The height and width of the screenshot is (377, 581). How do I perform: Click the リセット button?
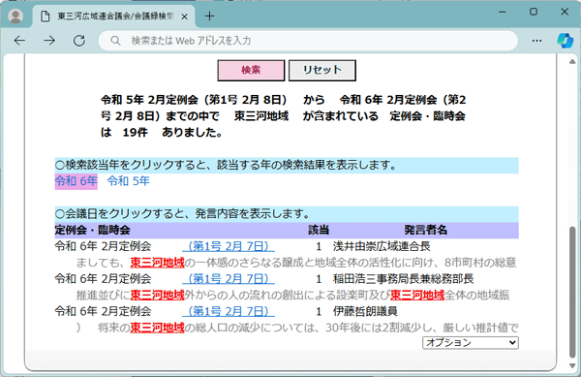pos(322,70)
